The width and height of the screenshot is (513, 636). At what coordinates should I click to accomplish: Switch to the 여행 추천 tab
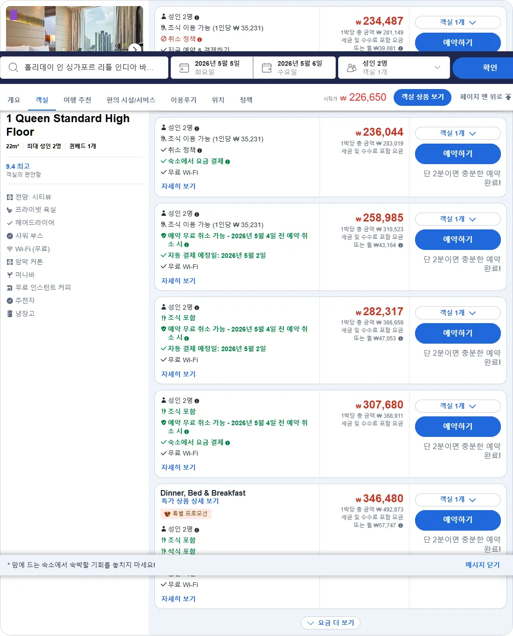77,100
